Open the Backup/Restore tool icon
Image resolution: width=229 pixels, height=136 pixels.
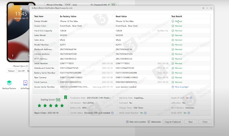(9, 83)
